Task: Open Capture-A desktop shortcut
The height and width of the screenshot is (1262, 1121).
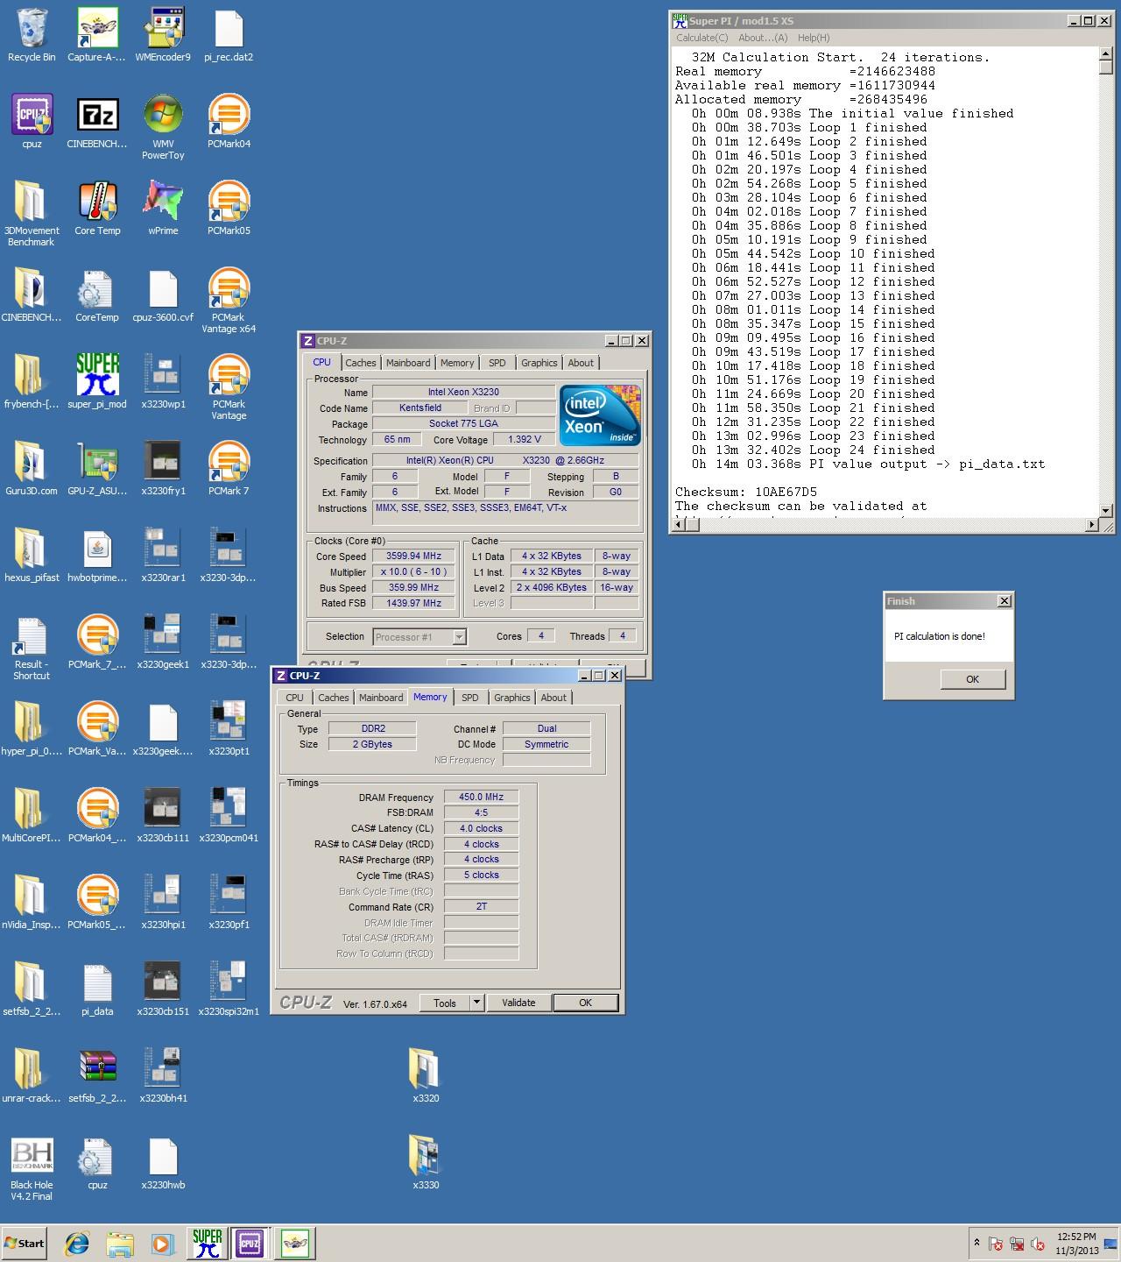Action: (x=97, y=29)
